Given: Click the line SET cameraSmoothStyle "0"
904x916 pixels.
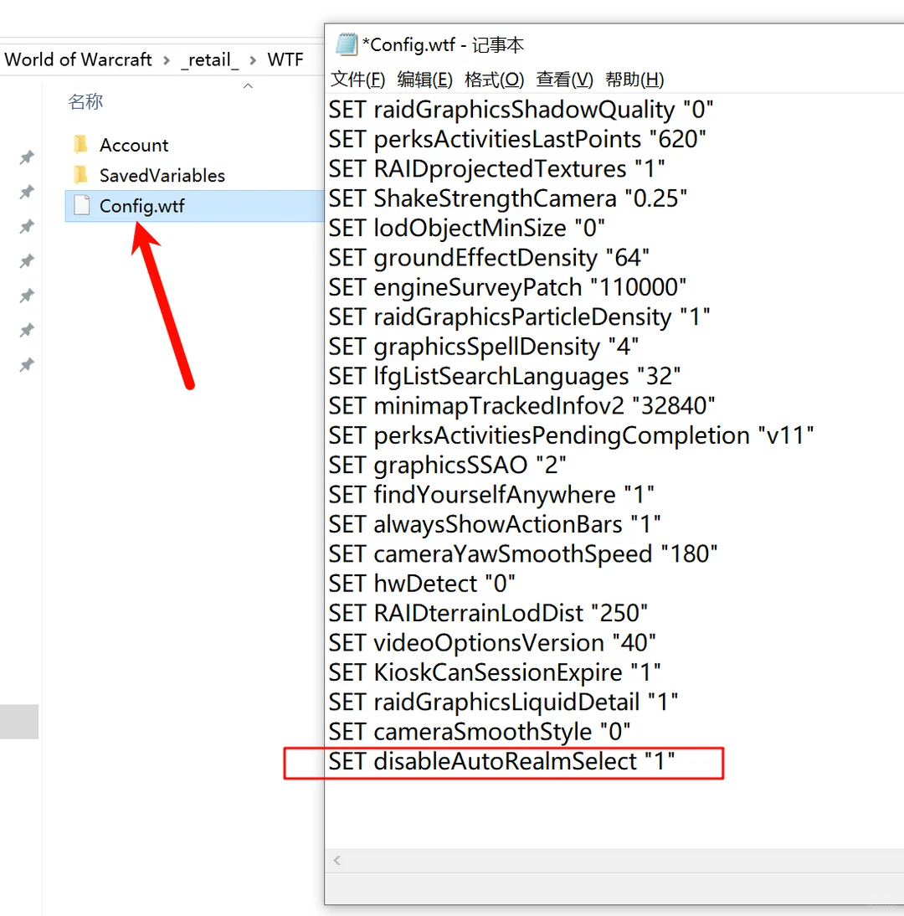Looking at the screenshot, I should [x=480, y=733].
